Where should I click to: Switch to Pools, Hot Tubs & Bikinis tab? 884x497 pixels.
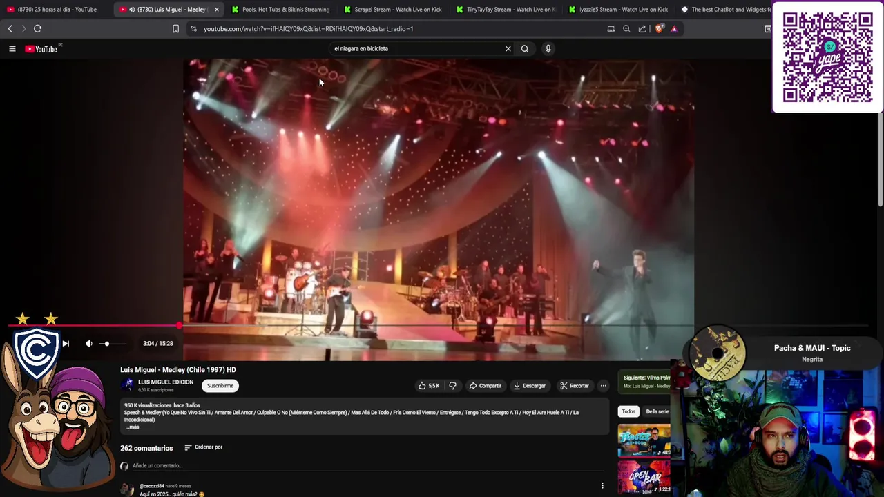point(280,10)
